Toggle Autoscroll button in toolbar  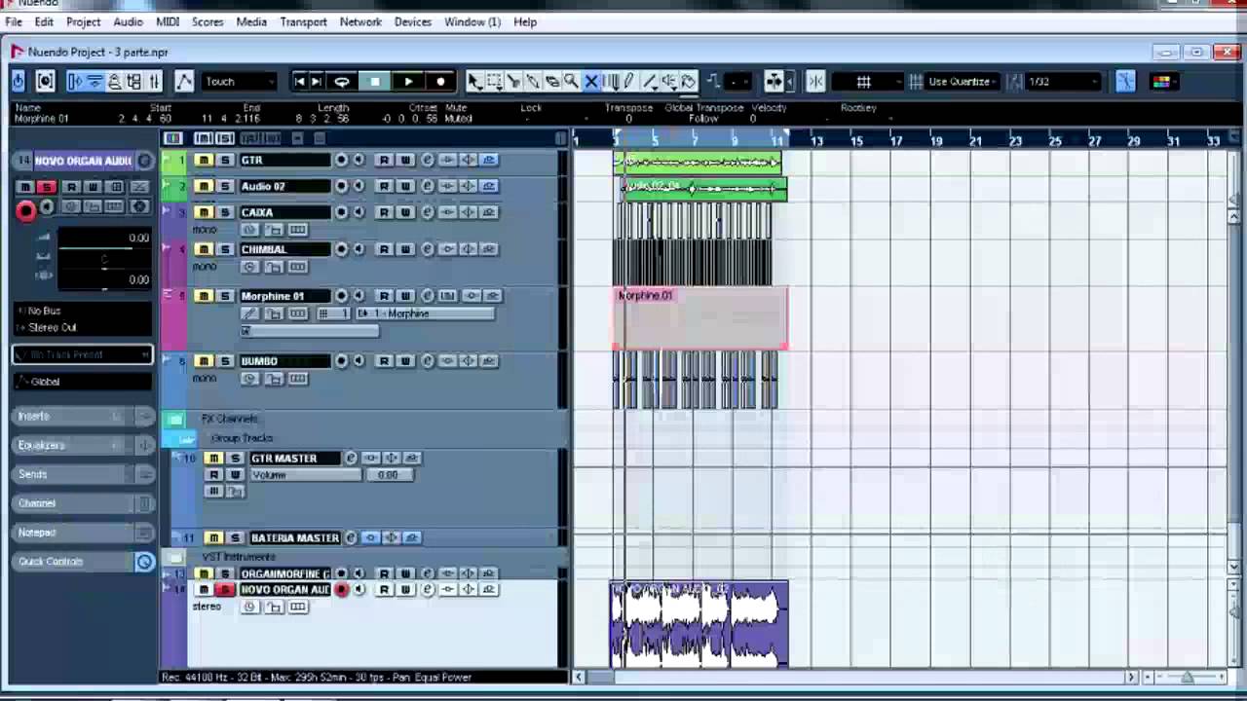775,82
